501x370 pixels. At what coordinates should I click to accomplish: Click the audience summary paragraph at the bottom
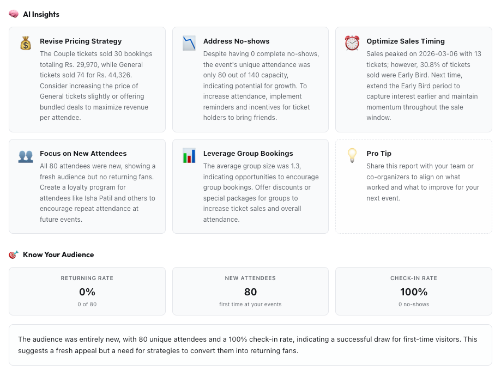pos(250,345)
